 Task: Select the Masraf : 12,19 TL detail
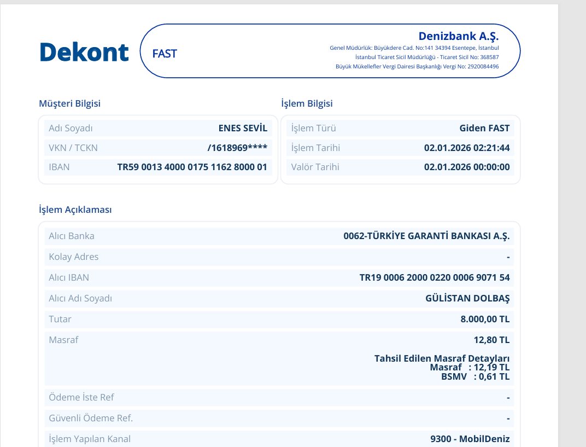470,367
